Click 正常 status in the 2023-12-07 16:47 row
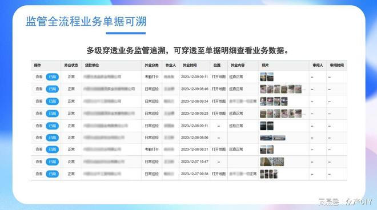 coord(71,161)
